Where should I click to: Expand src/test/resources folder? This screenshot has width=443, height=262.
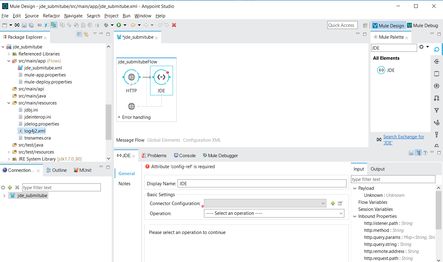(x=9, y=152)
